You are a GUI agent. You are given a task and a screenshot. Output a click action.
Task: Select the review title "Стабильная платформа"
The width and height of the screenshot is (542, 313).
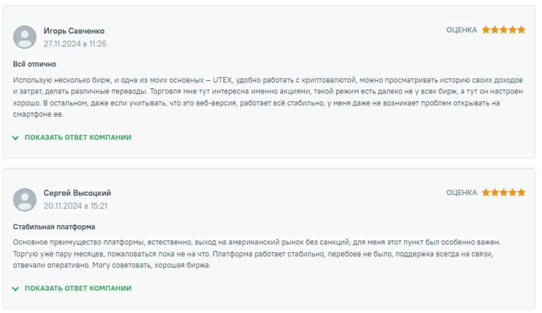coord(54,227)
